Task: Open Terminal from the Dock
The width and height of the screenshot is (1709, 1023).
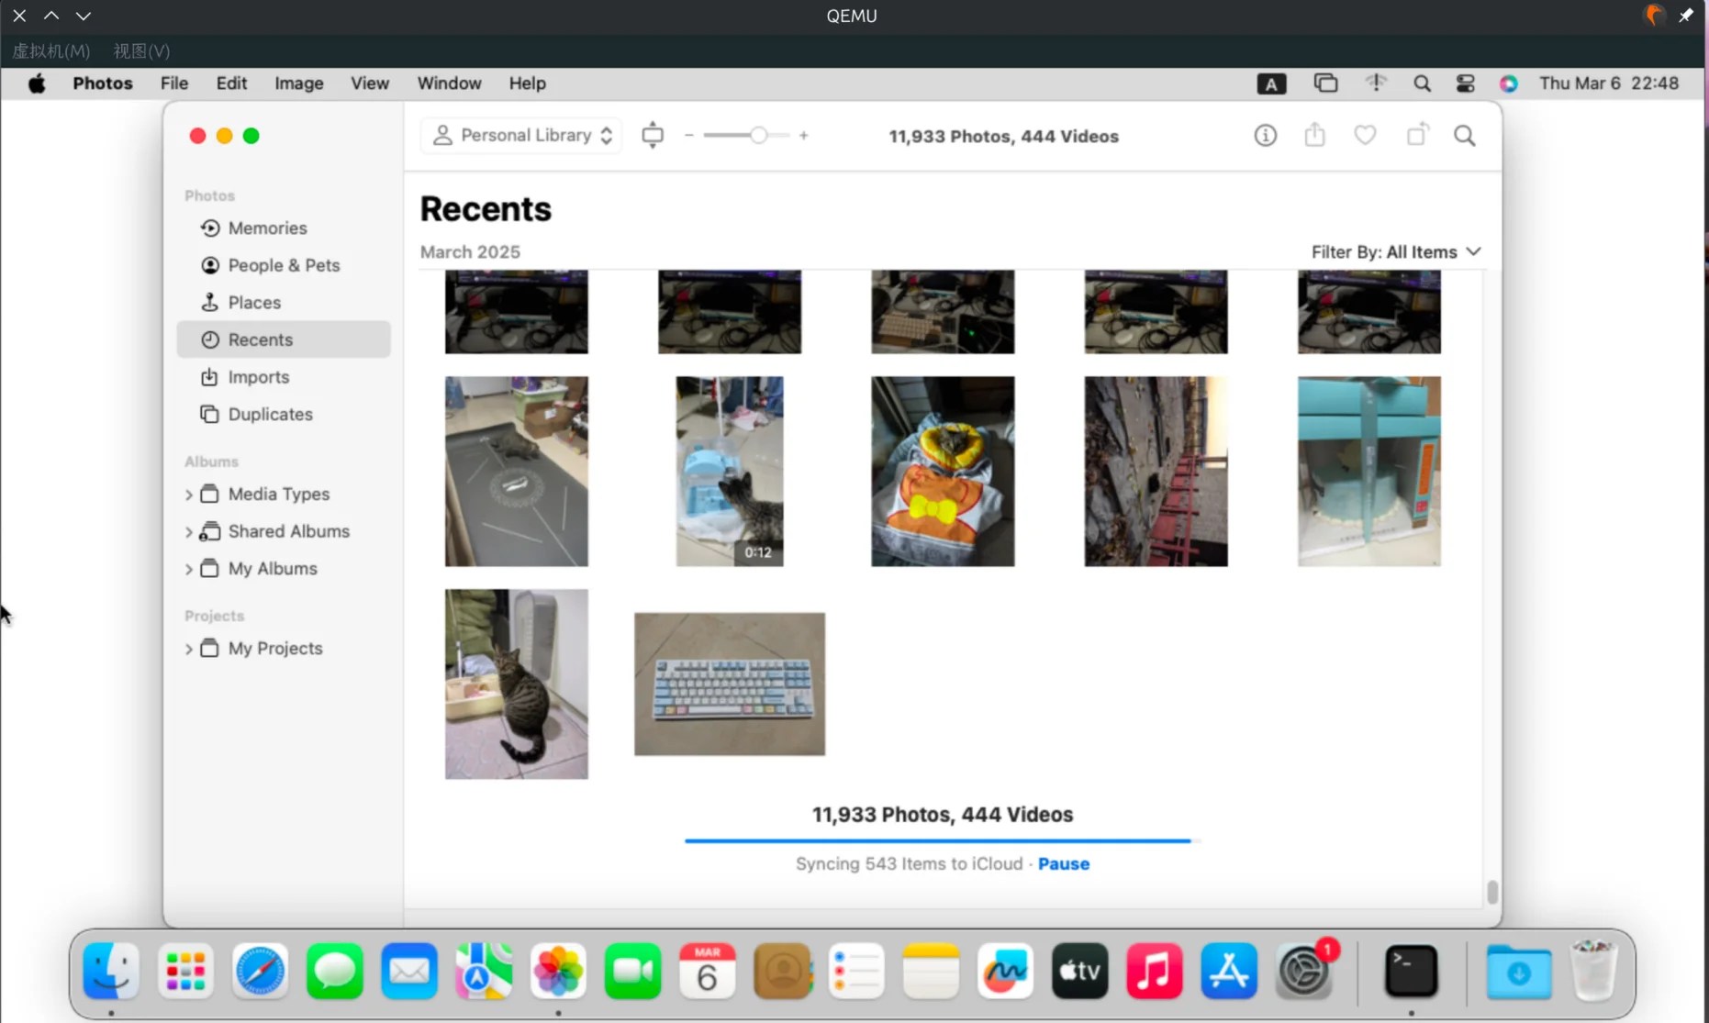Action: 1412,971
